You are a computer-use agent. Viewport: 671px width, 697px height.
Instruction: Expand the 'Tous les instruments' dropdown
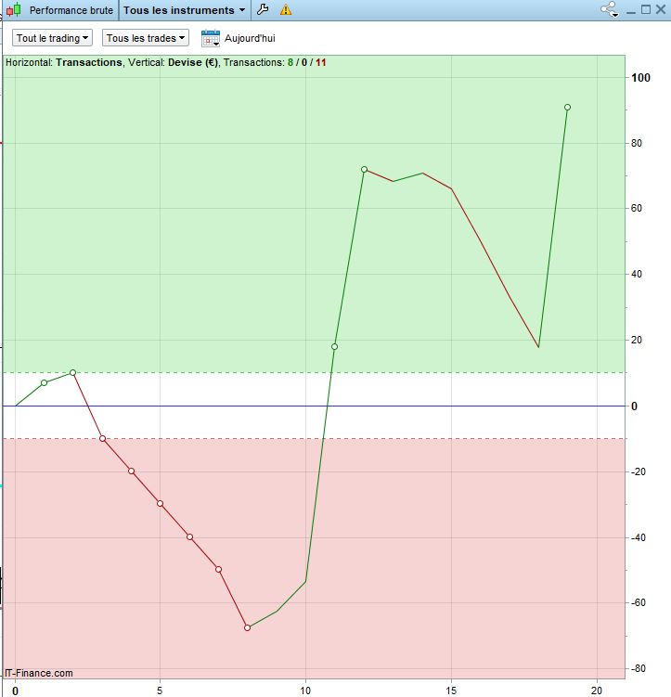(184, 10)
